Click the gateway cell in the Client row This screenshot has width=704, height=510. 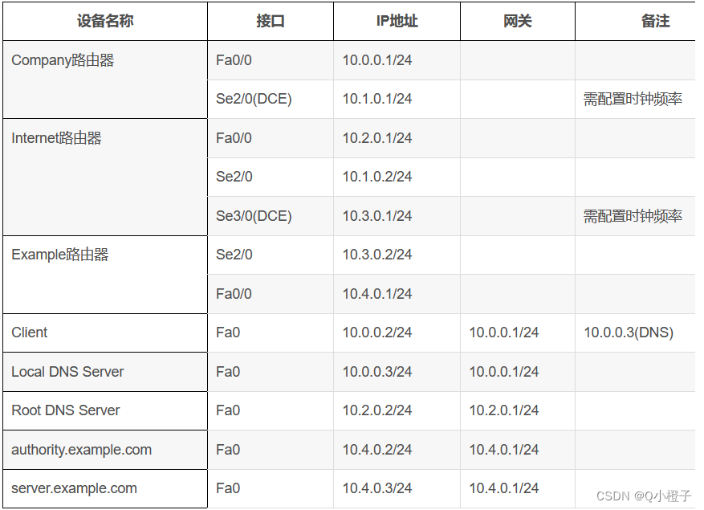(x=518, y=333)
